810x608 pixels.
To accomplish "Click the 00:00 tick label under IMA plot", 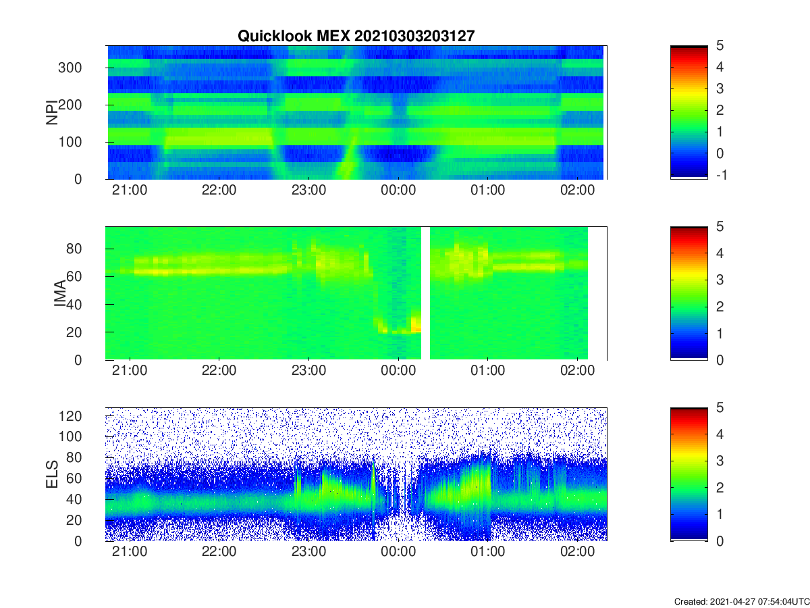I will (398, 371).
